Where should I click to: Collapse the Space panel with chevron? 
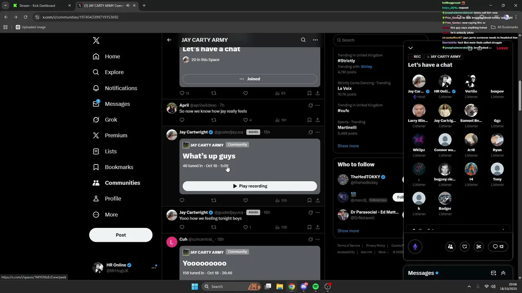click(411, 48)
